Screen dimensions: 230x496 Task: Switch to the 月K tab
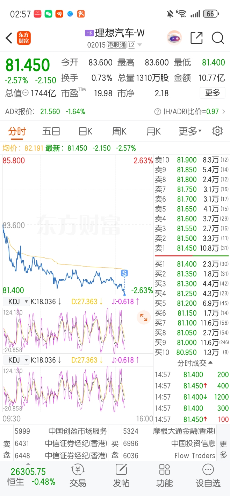(153, 131)
